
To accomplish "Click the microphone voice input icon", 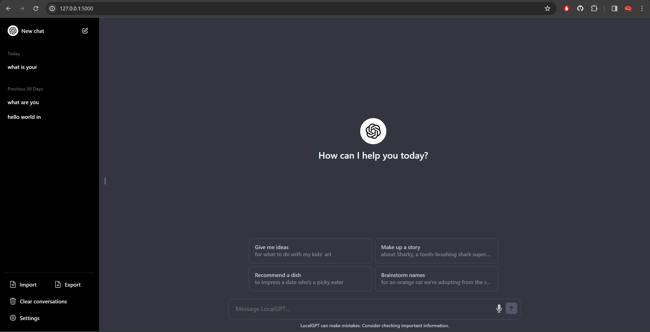I will [499, 308].
